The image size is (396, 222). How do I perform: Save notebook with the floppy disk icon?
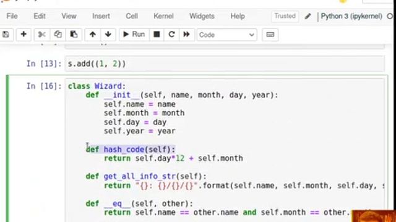pyautogui.click(x=6, y=35)
